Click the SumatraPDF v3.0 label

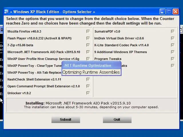(107, 31)
